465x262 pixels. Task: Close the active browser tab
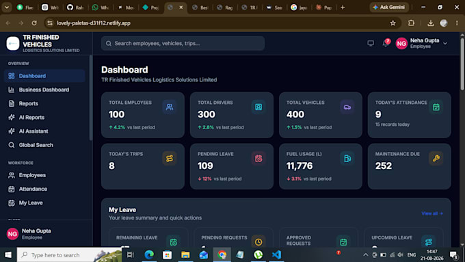pos(181,8)
